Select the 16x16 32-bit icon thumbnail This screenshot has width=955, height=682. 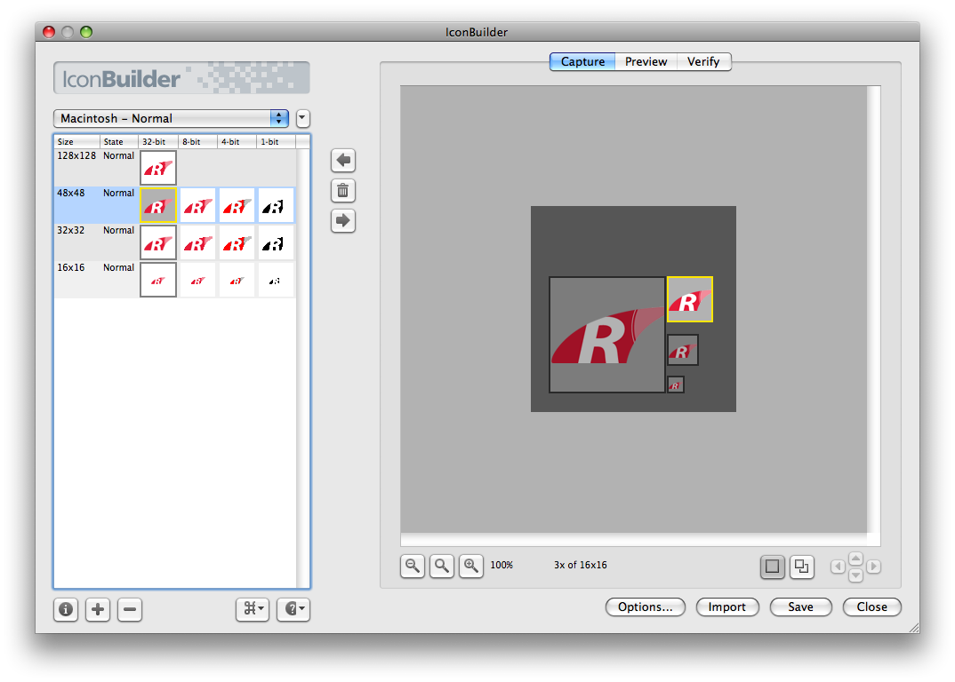pyautogui.click(x=158, y=280)
